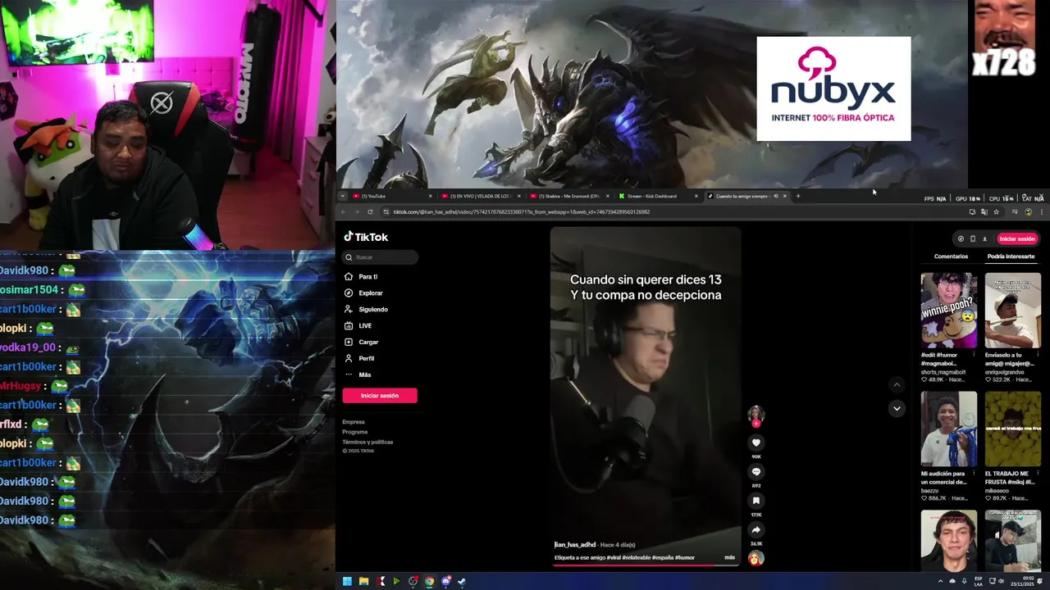Go to next video with down arrow
1050x590 pixels.
pos(897,408)
